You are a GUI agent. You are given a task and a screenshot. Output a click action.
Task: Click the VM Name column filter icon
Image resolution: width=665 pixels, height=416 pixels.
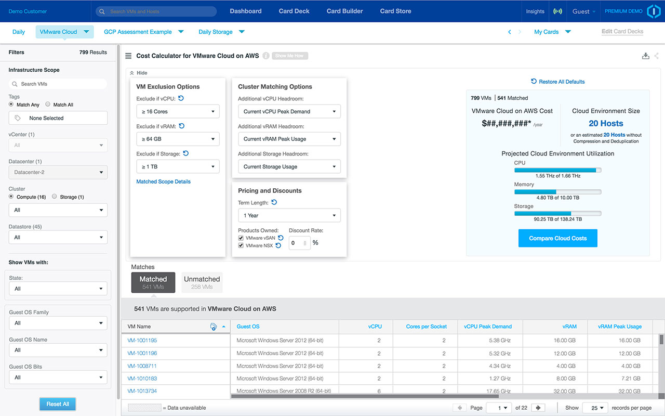(214, 327)
